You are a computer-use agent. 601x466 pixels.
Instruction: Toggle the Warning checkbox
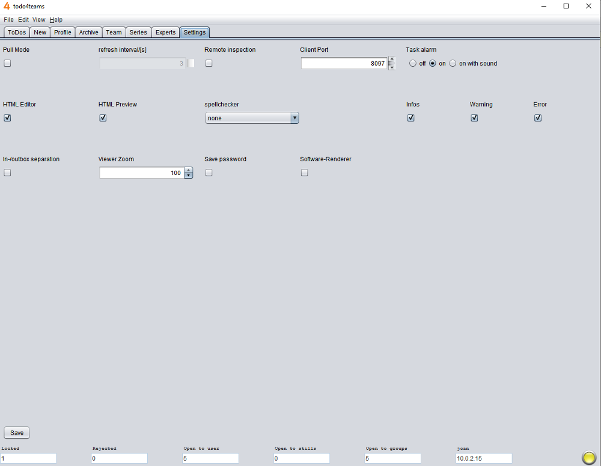point(474,118)
